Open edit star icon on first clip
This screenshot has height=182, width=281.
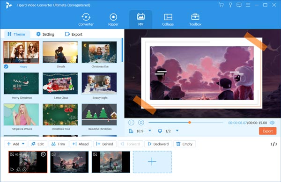tap(18, 169)
